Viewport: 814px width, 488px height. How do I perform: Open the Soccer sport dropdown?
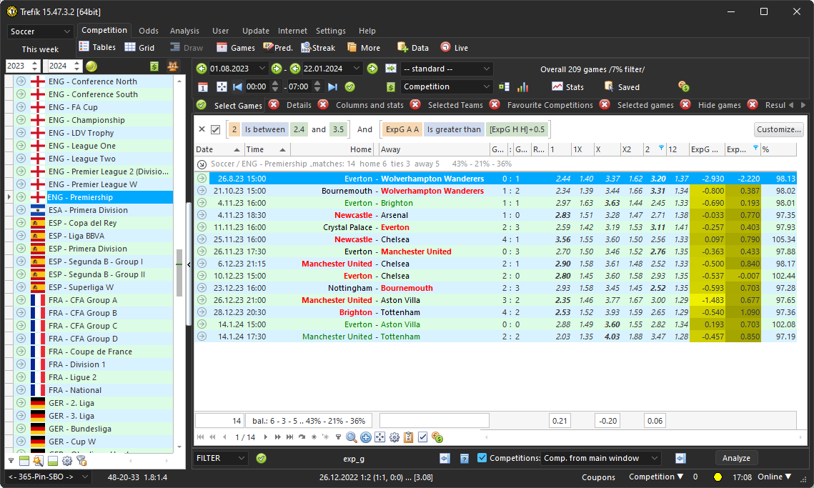point(40,31)
